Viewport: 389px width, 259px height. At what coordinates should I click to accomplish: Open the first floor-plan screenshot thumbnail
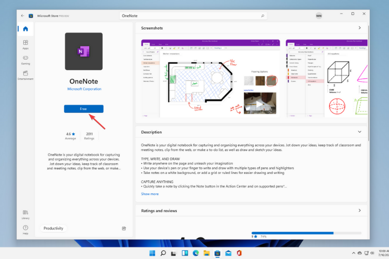click(211, 78)
